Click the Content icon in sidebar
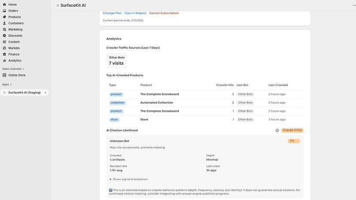Image resolution: width=356 pixels, height=200 pixels. pos(4,42)
